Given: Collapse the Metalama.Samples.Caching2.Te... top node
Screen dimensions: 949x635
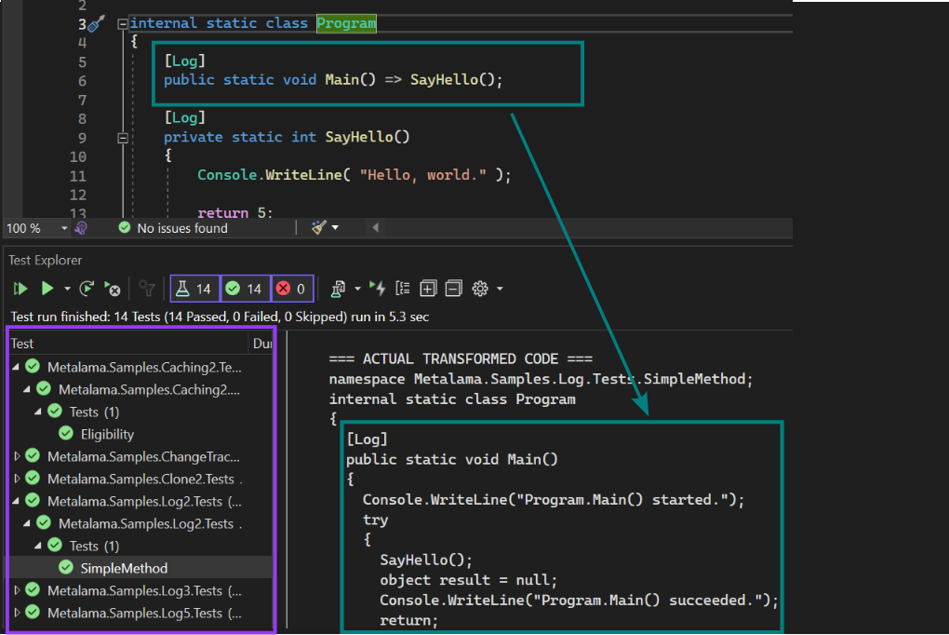Looking at the screenshot, I should (16, 367).
